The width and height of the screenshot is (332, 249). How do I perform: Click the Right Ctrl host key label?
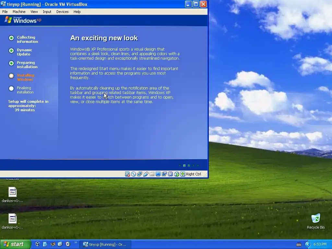pos(193,174)
